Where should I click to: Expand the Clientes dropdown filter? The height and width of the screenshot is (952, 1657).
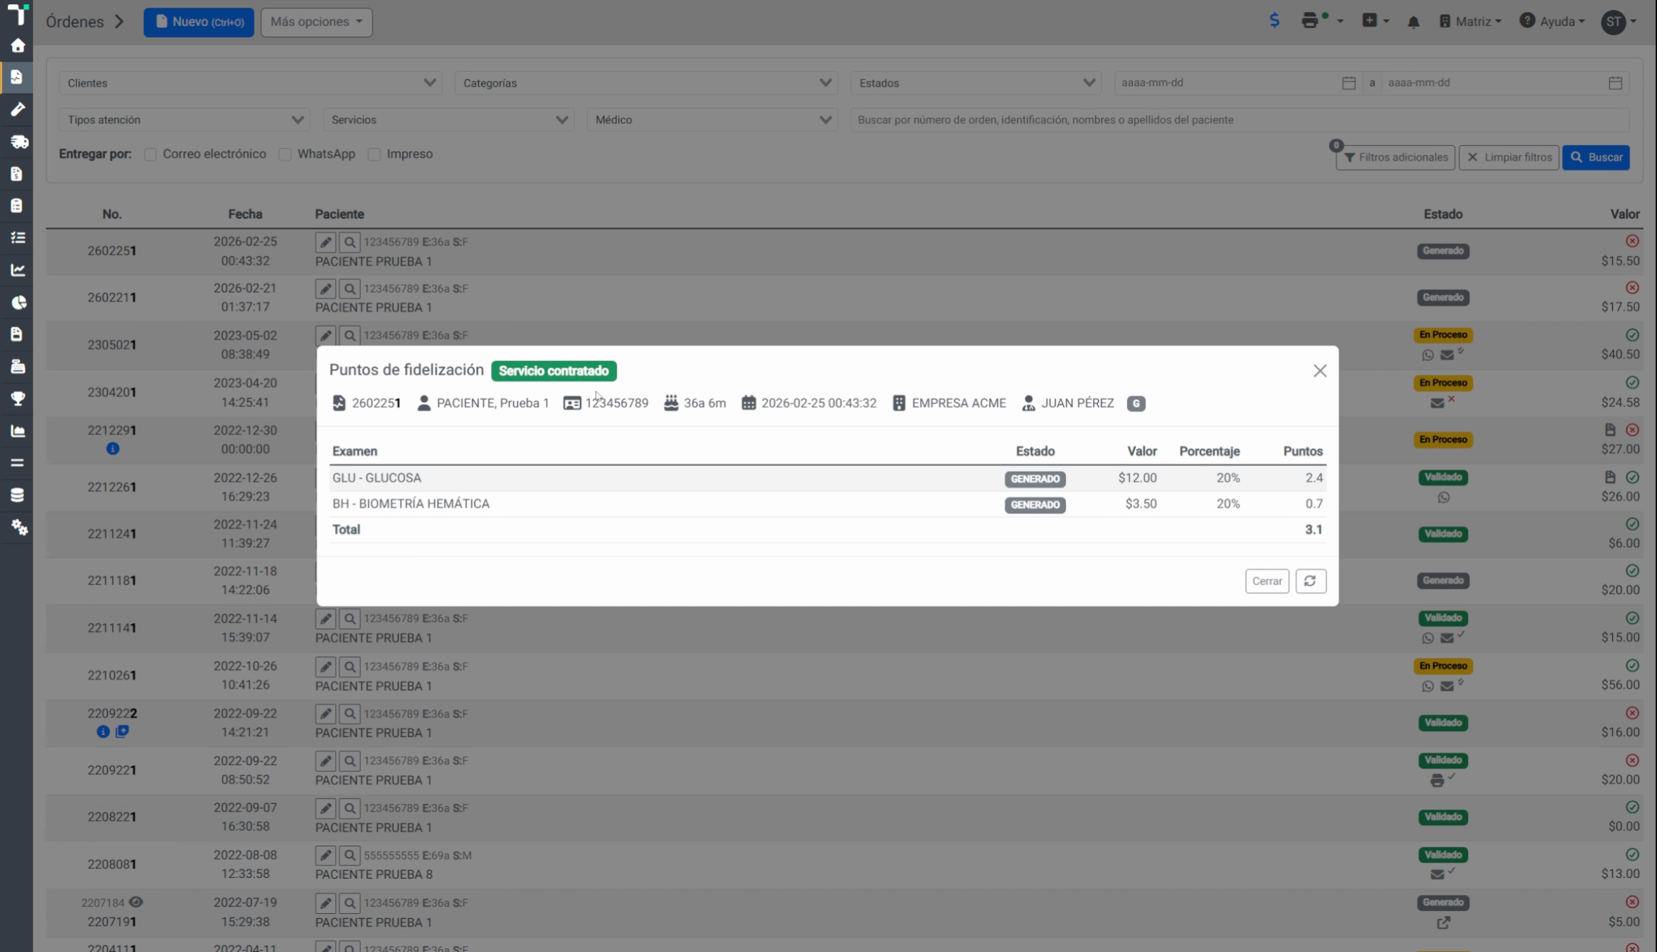coord(250,83)
